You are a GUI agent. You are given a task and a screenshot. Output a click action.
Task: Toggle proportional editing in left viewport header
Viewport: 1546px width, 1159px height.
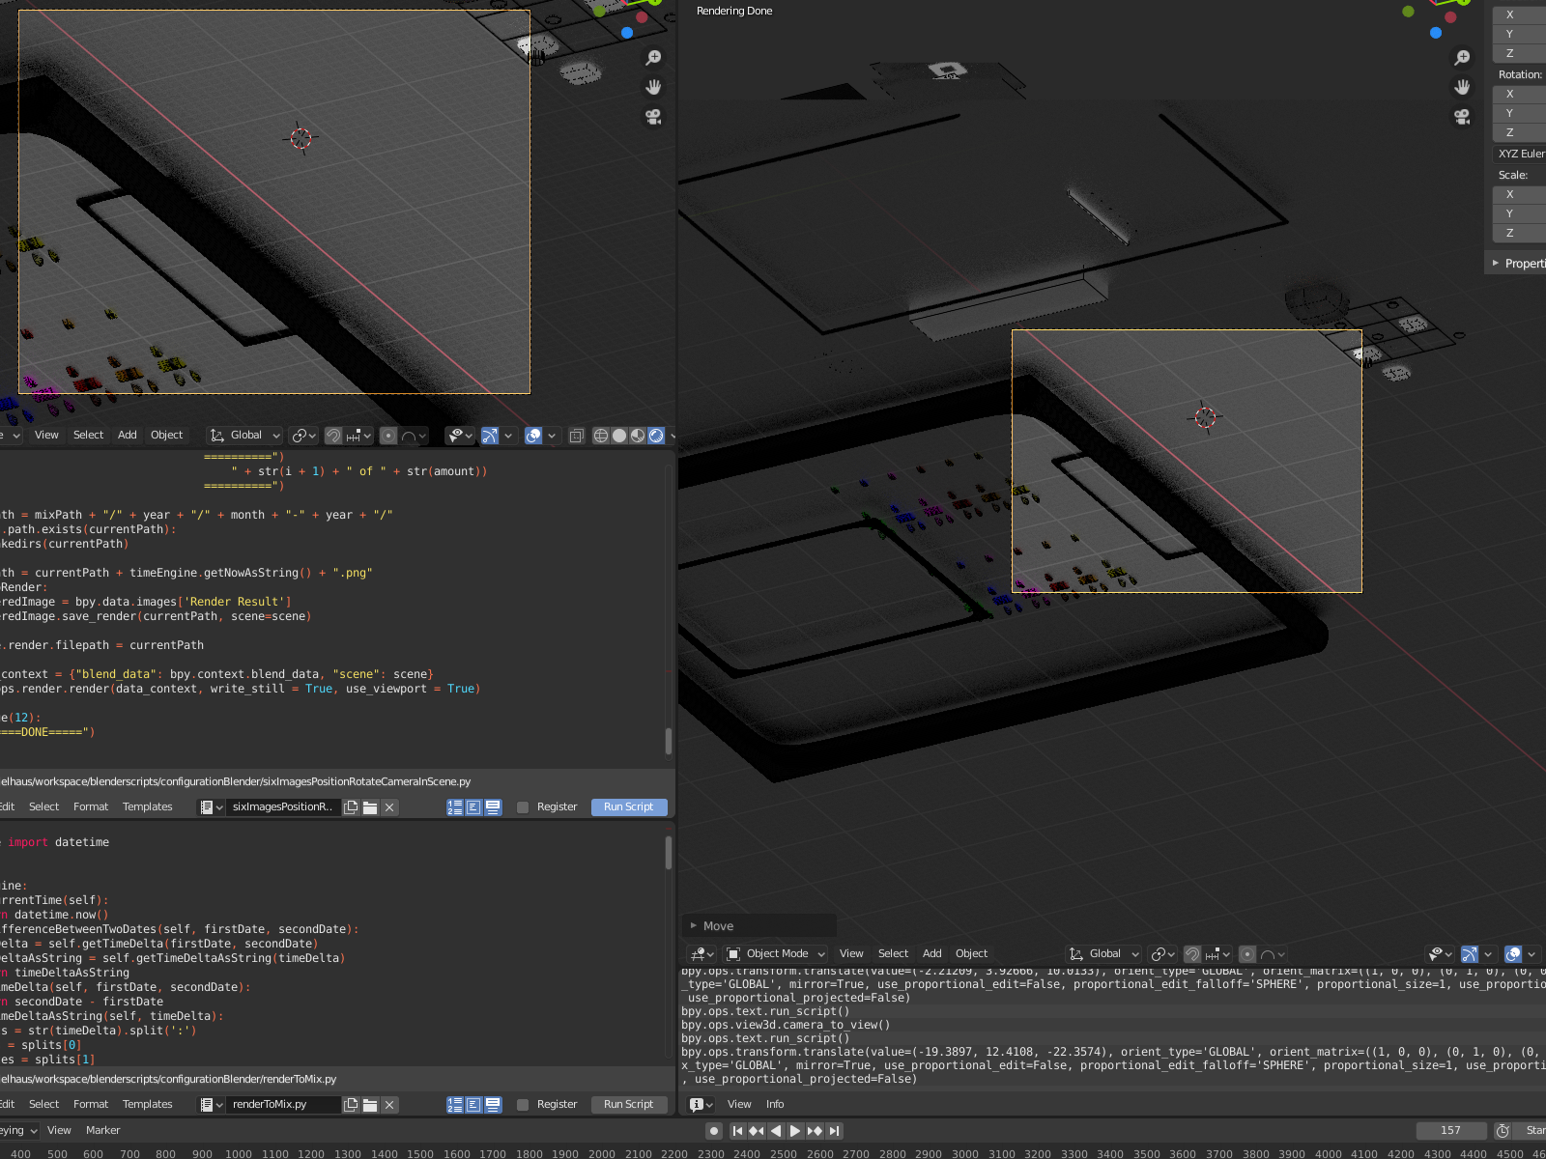388,436
